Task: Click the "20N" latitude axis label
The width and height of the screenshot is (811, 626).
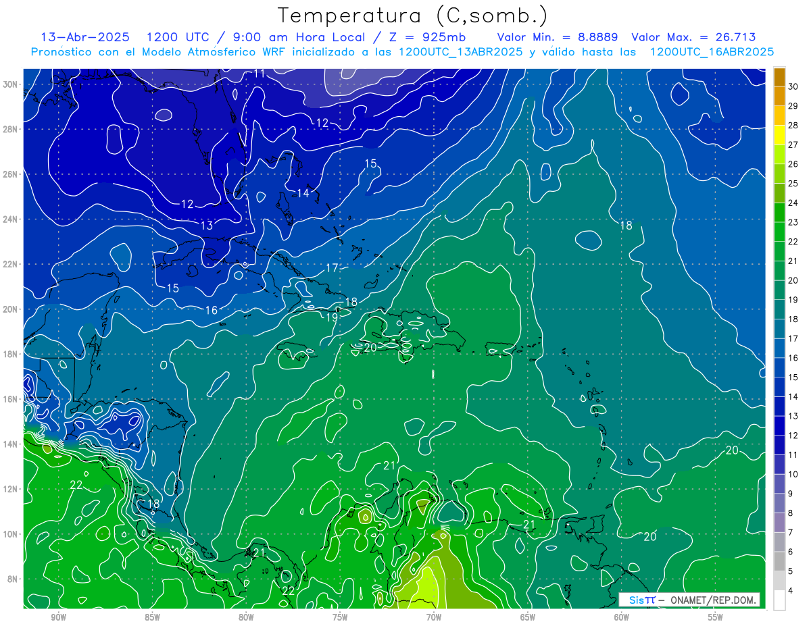Action: tap(11, 309)
